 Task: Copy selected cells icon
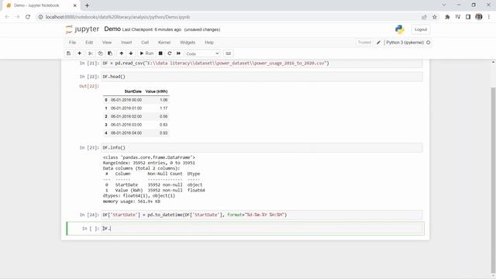pos(100,53)
